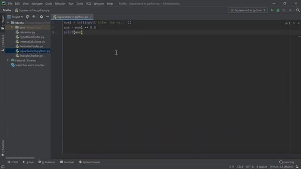Hide the Project tool window
The image size is (301, 169).
48,17
